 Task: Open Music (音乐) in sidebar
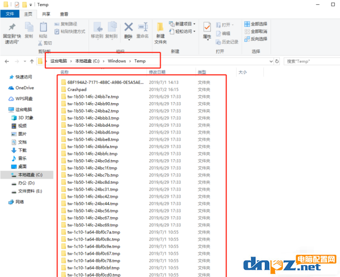tap(19, 158)
